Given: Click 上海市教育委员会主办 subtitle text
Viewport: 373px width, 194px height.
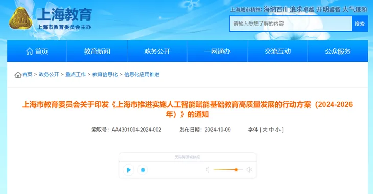Looking at the screenshot, I should coord(64,27).
